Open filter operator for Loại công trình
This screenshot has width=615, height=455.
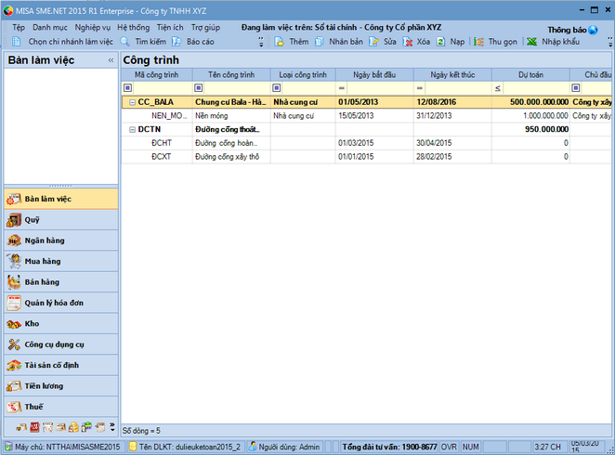[277, 88]
